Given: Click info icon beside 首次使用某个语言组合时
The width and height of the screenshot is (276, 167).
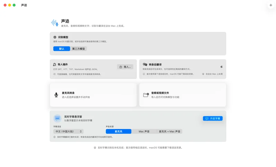Looking at the screenshot, I should (144, 74).
